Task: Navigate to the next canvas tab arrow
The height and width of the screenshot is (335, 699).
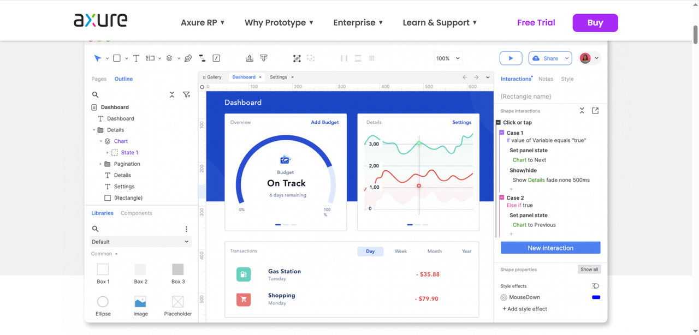Action: tap(476, 77)
